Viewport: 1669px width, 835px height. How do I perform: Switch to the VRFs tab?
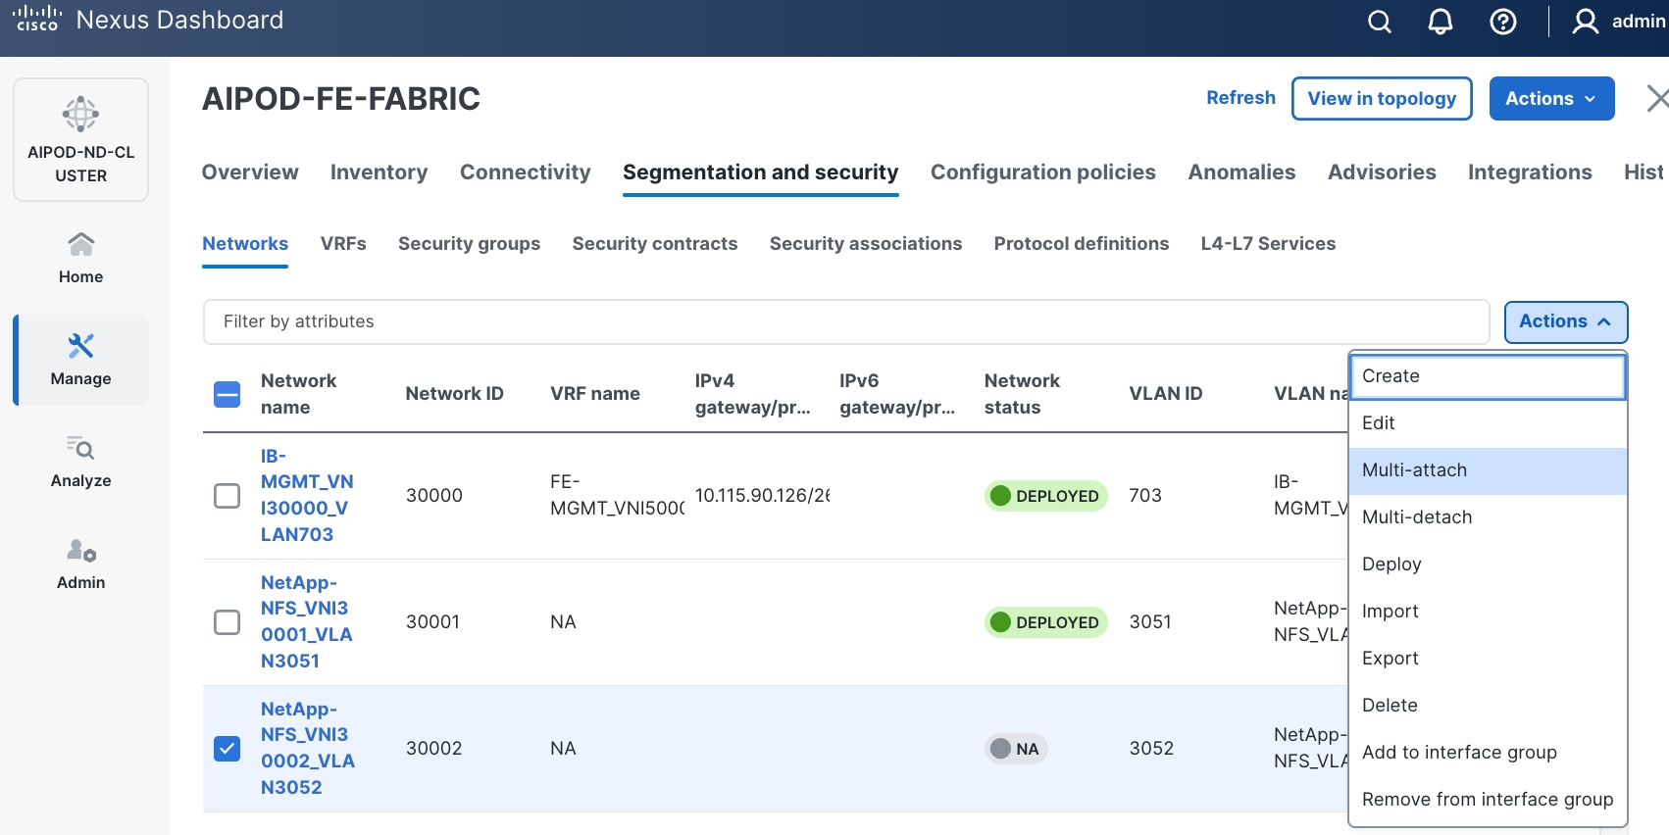click(x=343, y=244)
